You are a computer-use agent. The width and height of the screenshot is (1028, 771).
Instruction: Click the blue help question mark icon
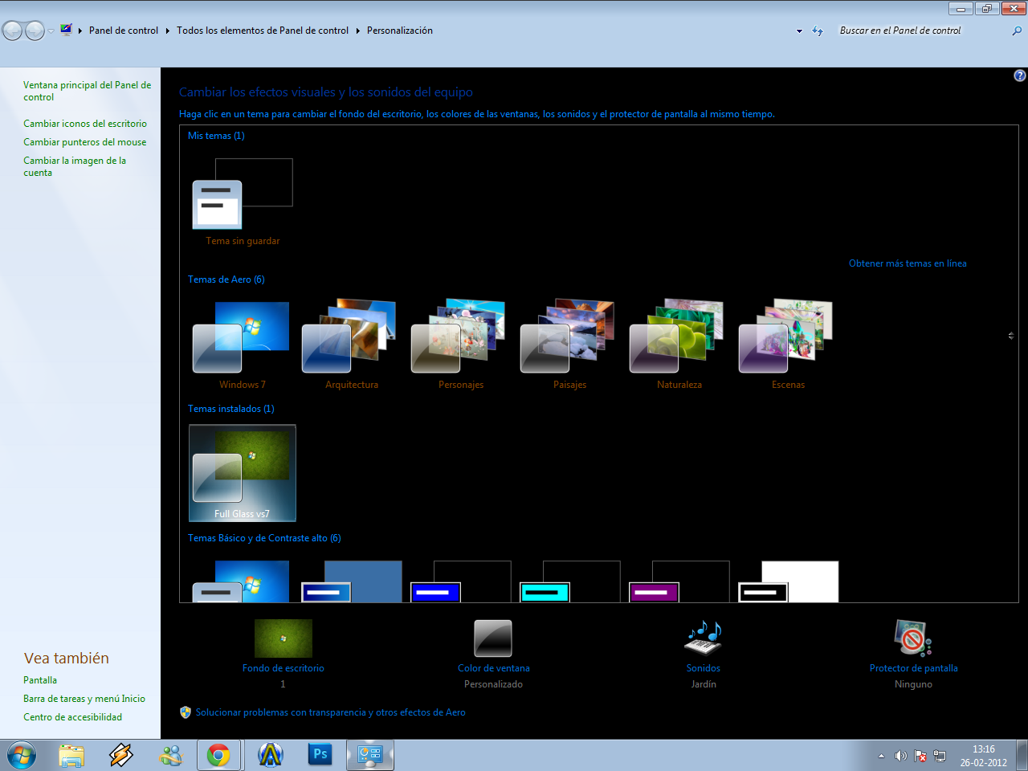tap(1020, 75)
